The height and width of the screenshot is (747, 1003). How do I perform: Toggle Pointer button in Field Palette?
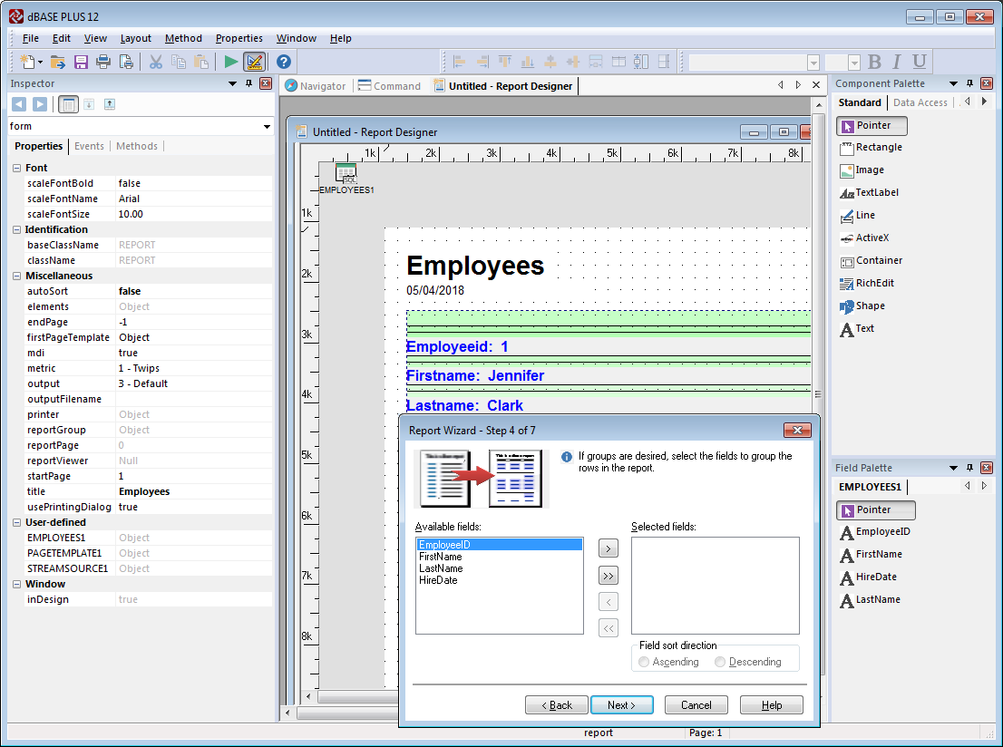click(876, 510)
